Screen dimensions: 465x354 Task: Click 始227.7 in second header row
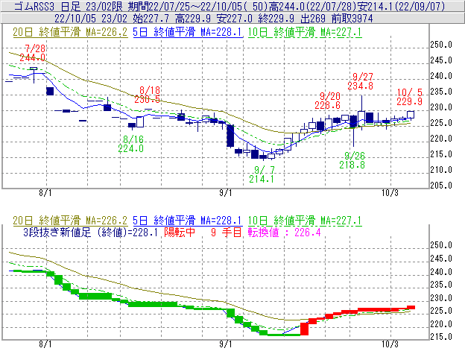tap(151, 19)
